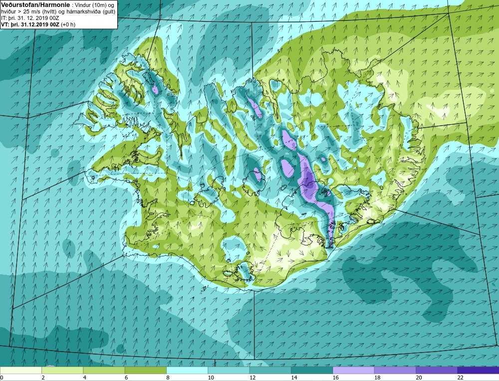
Task: Select the legend scale label '16'
Action: (x=336, y=378)
